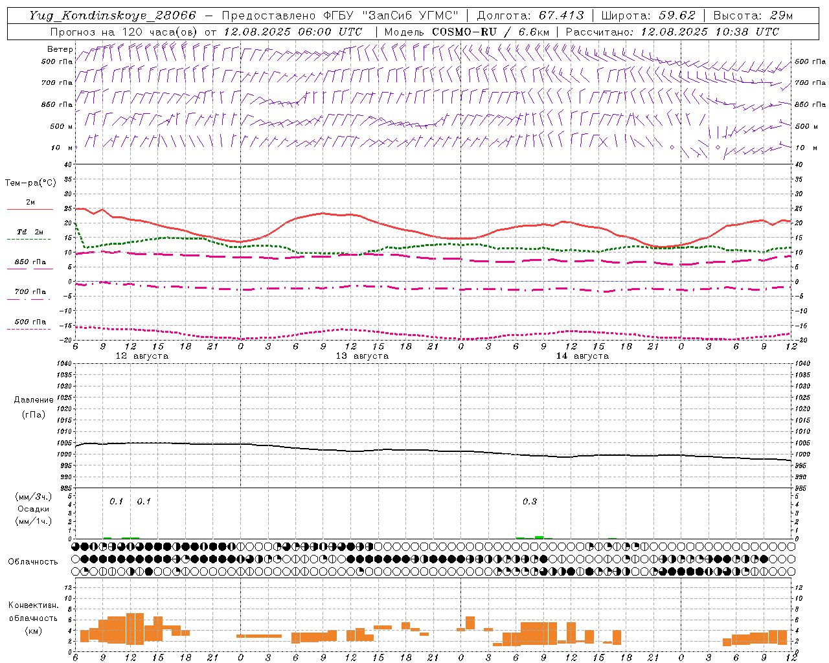Click the Широта: 59.62 value
Viewport: 829px width, 663px height.
648,16
